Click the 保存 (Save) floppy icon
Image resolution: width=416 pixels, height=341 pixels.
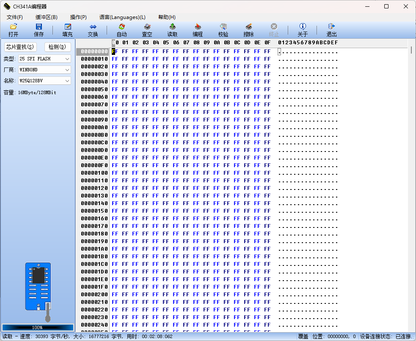point(39,27)
